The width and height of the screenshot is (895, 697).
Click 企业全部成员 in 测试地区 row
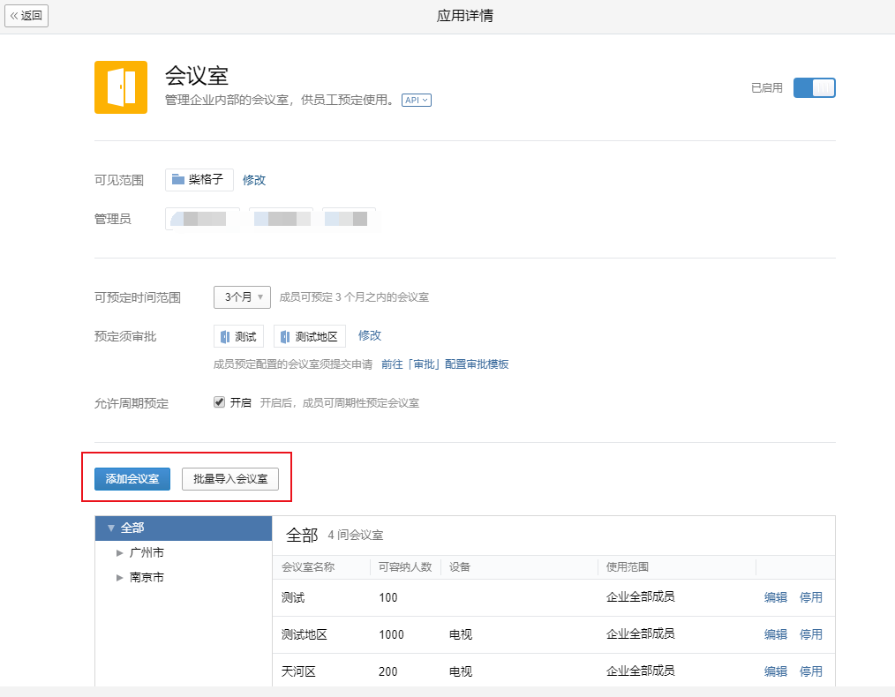coord(641,633)
